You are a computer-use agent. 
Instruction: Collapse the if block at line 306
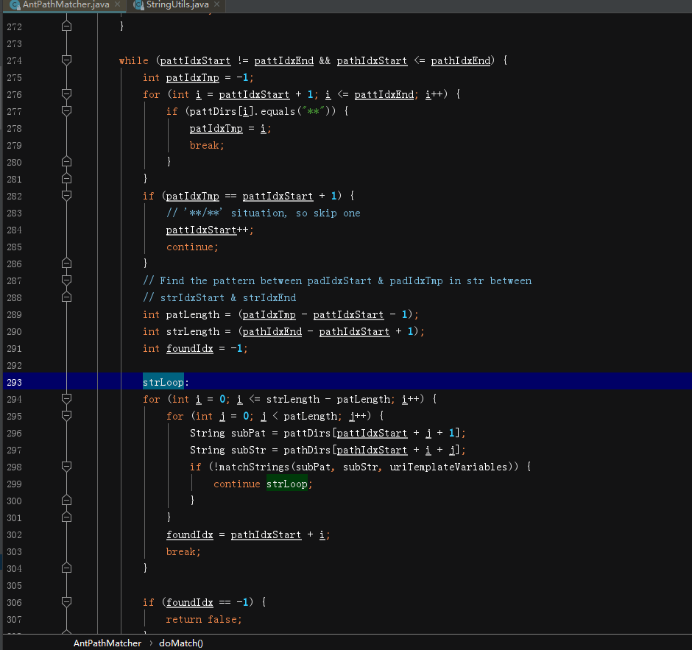[67, 602]
